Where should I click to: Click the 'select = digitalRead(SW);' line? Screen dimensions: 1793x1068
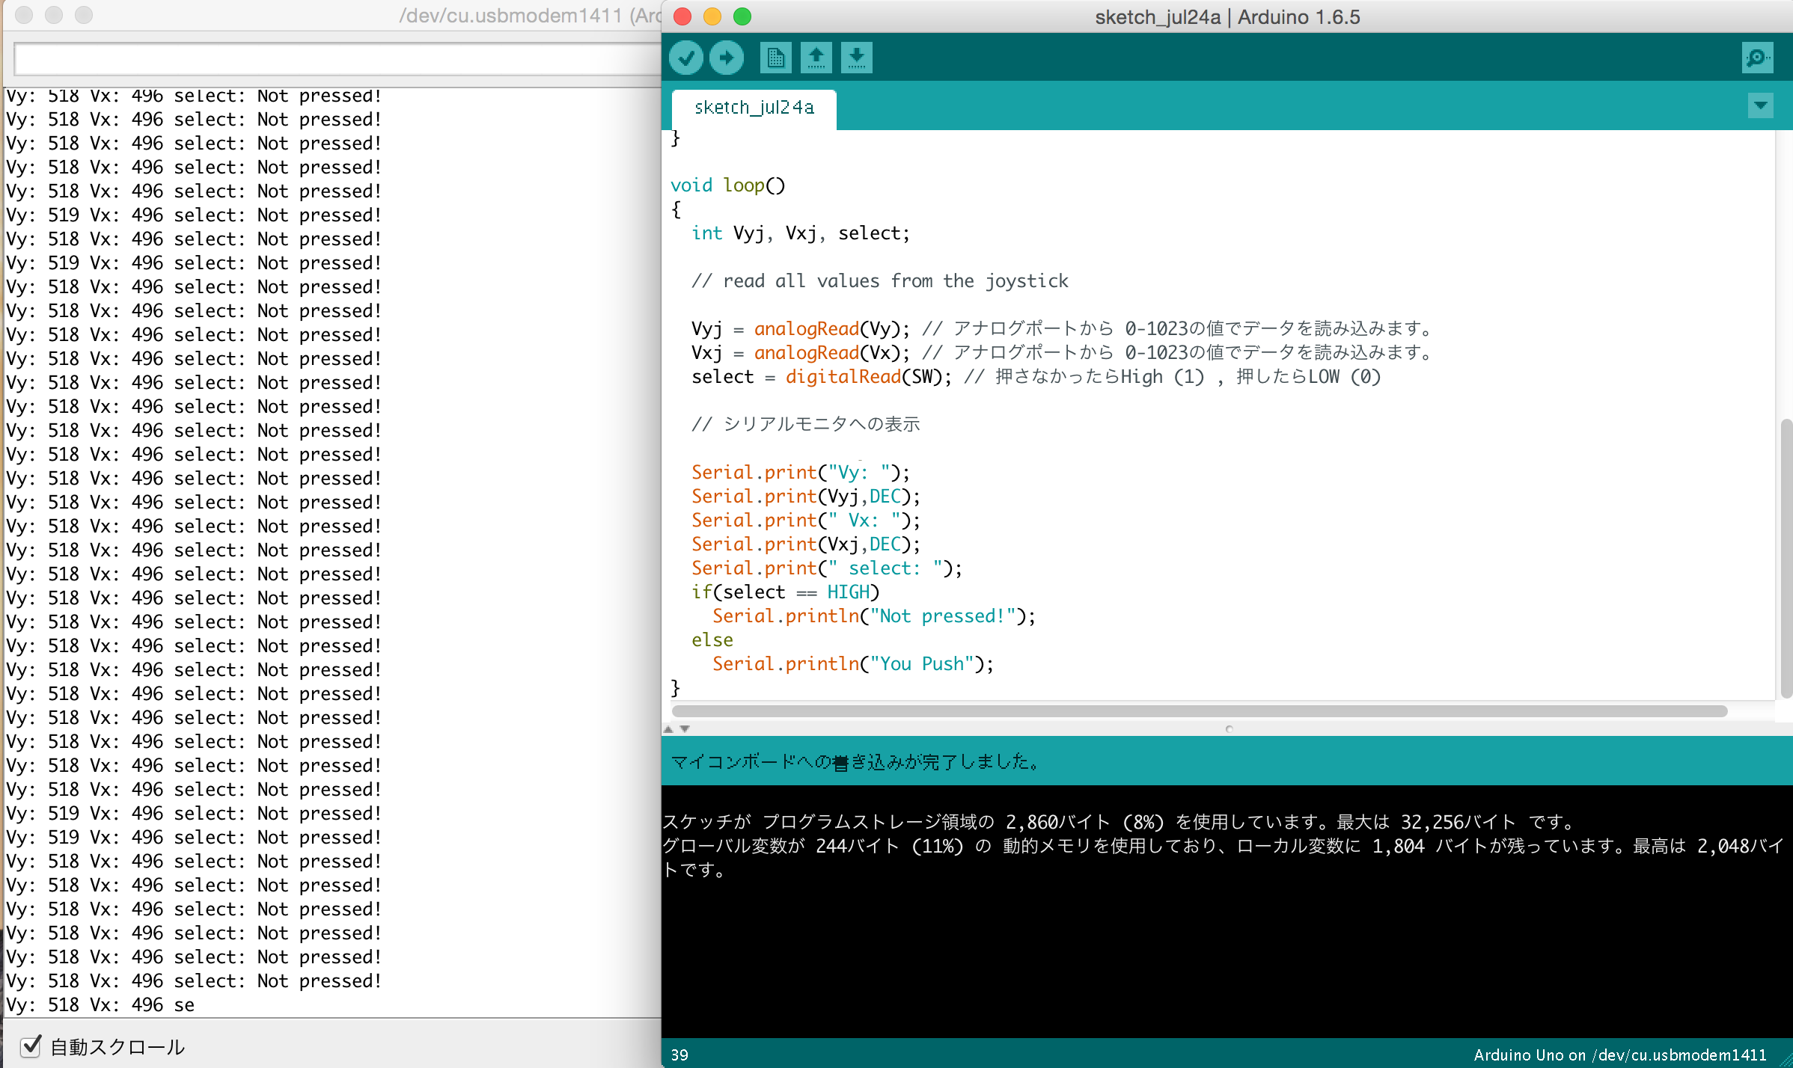pyautogui.click(x=822, y=376)
